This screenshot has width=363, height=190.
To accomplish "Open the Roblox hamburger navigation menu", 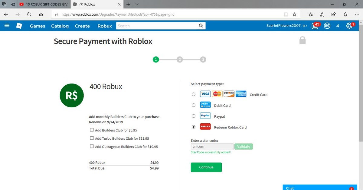I will tap(7, 26).
